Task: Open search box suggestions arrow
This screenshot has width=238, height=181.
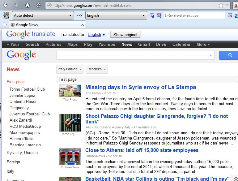Action: [x=211, y=55]
